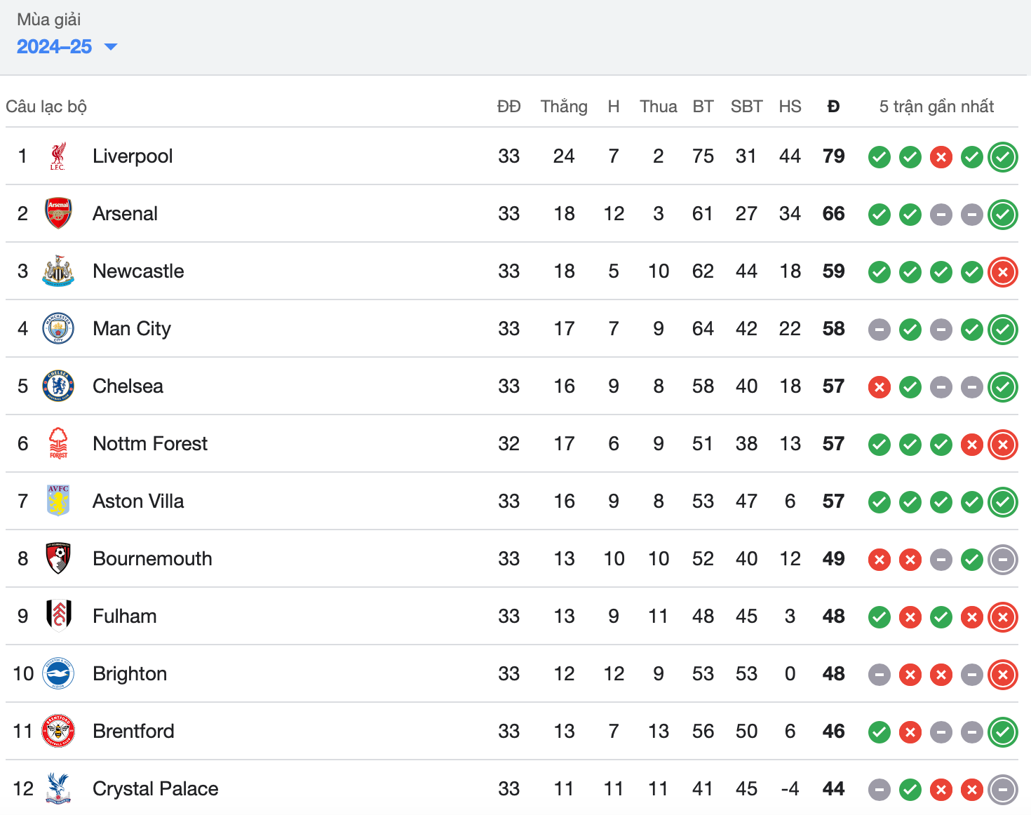Click Bournemouth's latest match draw icon
Image resolution: width=1031 pixels, height=815 pixels.
coord(1003,560)
